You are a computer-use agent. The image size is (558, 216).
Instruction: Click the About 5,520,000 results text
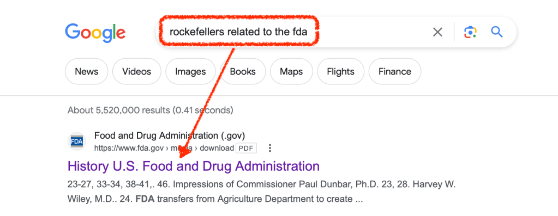coord(150,110)
